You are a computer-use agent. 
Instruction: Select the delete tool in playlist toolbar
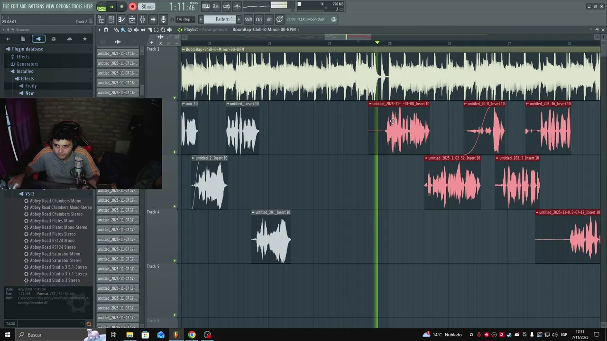click(x=129, y=30)
